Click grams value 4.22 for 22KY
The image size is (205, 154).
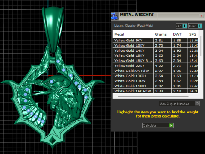159,66
